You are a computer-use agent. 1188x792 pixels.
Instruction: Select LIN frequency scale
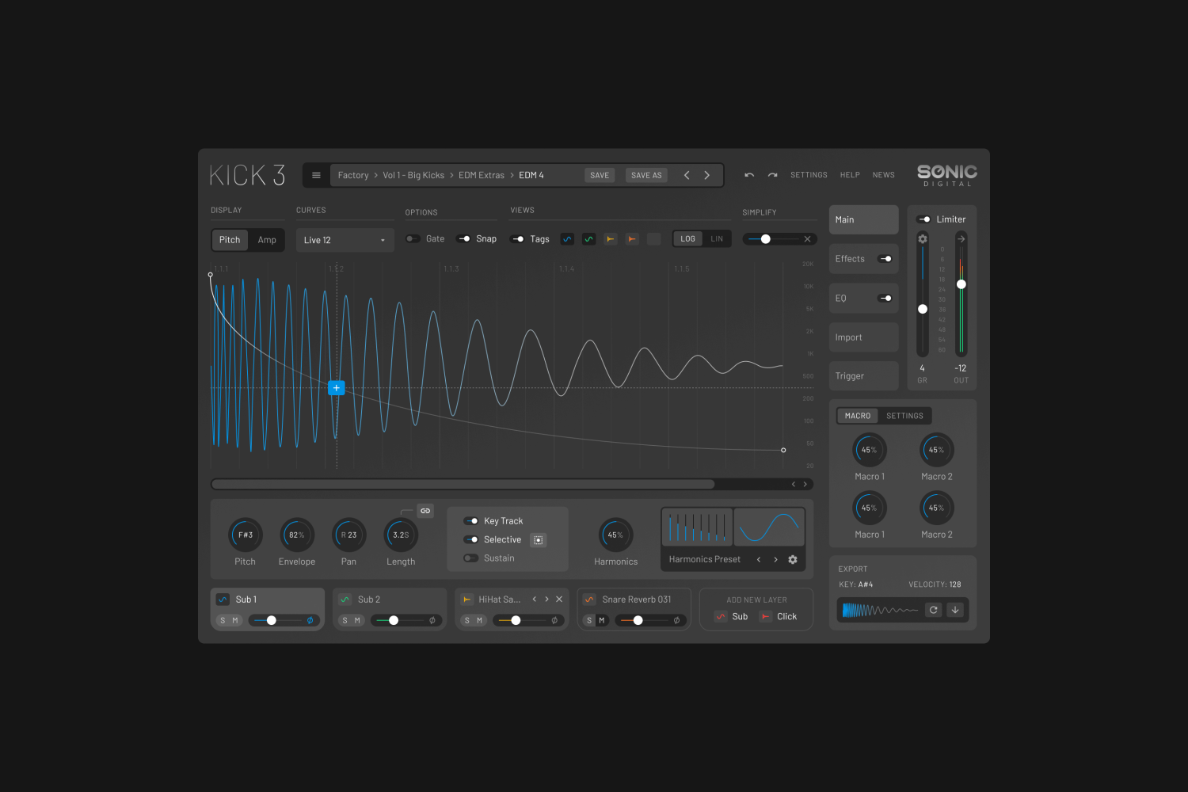coord(717,239)
